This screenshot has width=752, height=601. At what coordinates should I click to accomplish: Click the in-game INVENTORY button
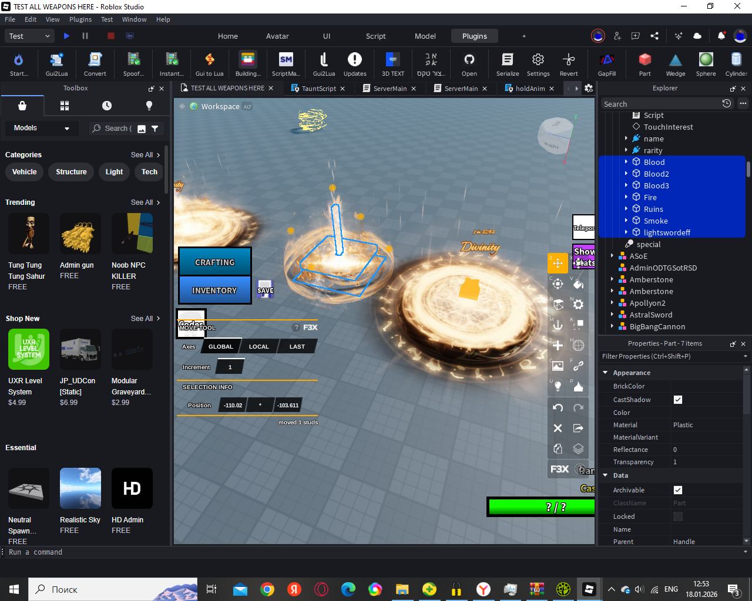coord(215,291)
